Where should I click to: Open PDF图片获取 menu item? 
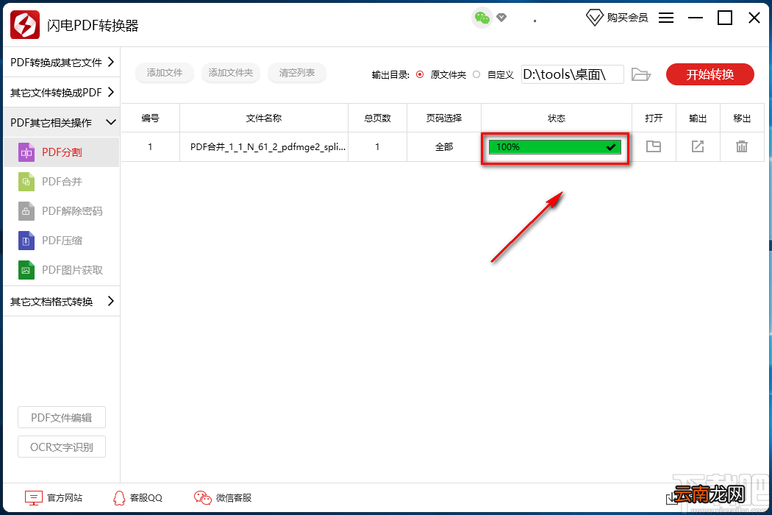62,270
